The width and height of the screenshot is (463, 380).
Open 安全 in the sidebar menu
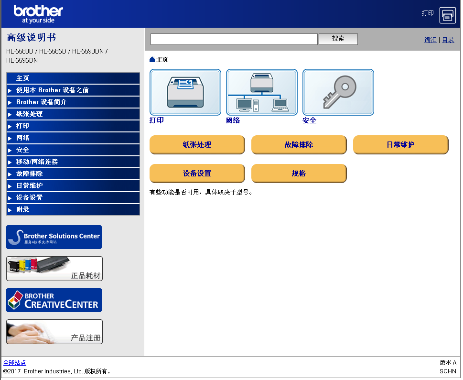click(x=73, y=150)
